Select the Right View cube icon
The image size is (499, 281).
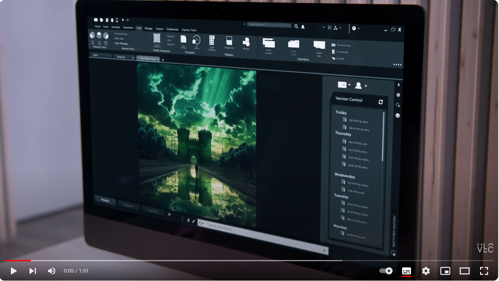[x=105, y=36]
